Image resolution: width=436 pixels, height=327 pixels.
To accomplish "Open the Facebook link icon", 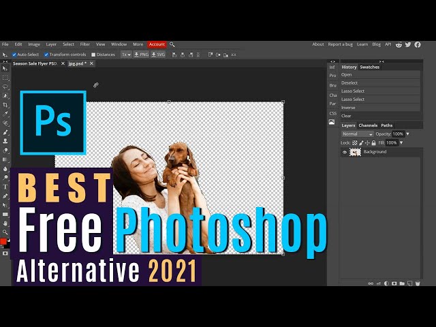I will pyautogui.click(x=418, y=44).
